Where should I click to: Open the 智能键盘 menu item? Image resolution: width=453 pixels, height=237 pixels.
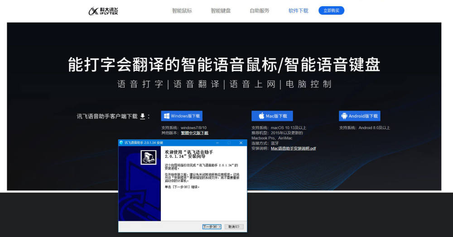221,11
